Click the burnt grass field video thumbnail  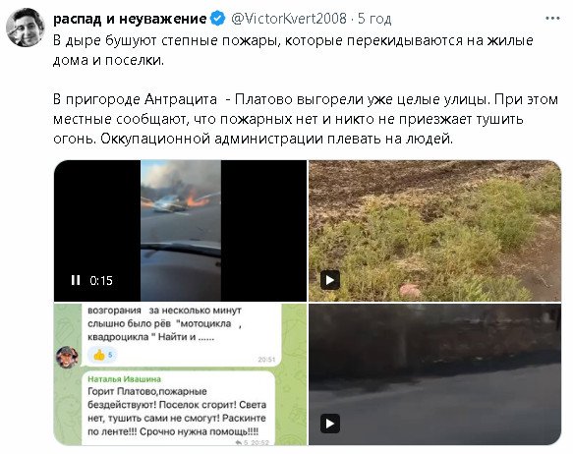click(434, 231)
